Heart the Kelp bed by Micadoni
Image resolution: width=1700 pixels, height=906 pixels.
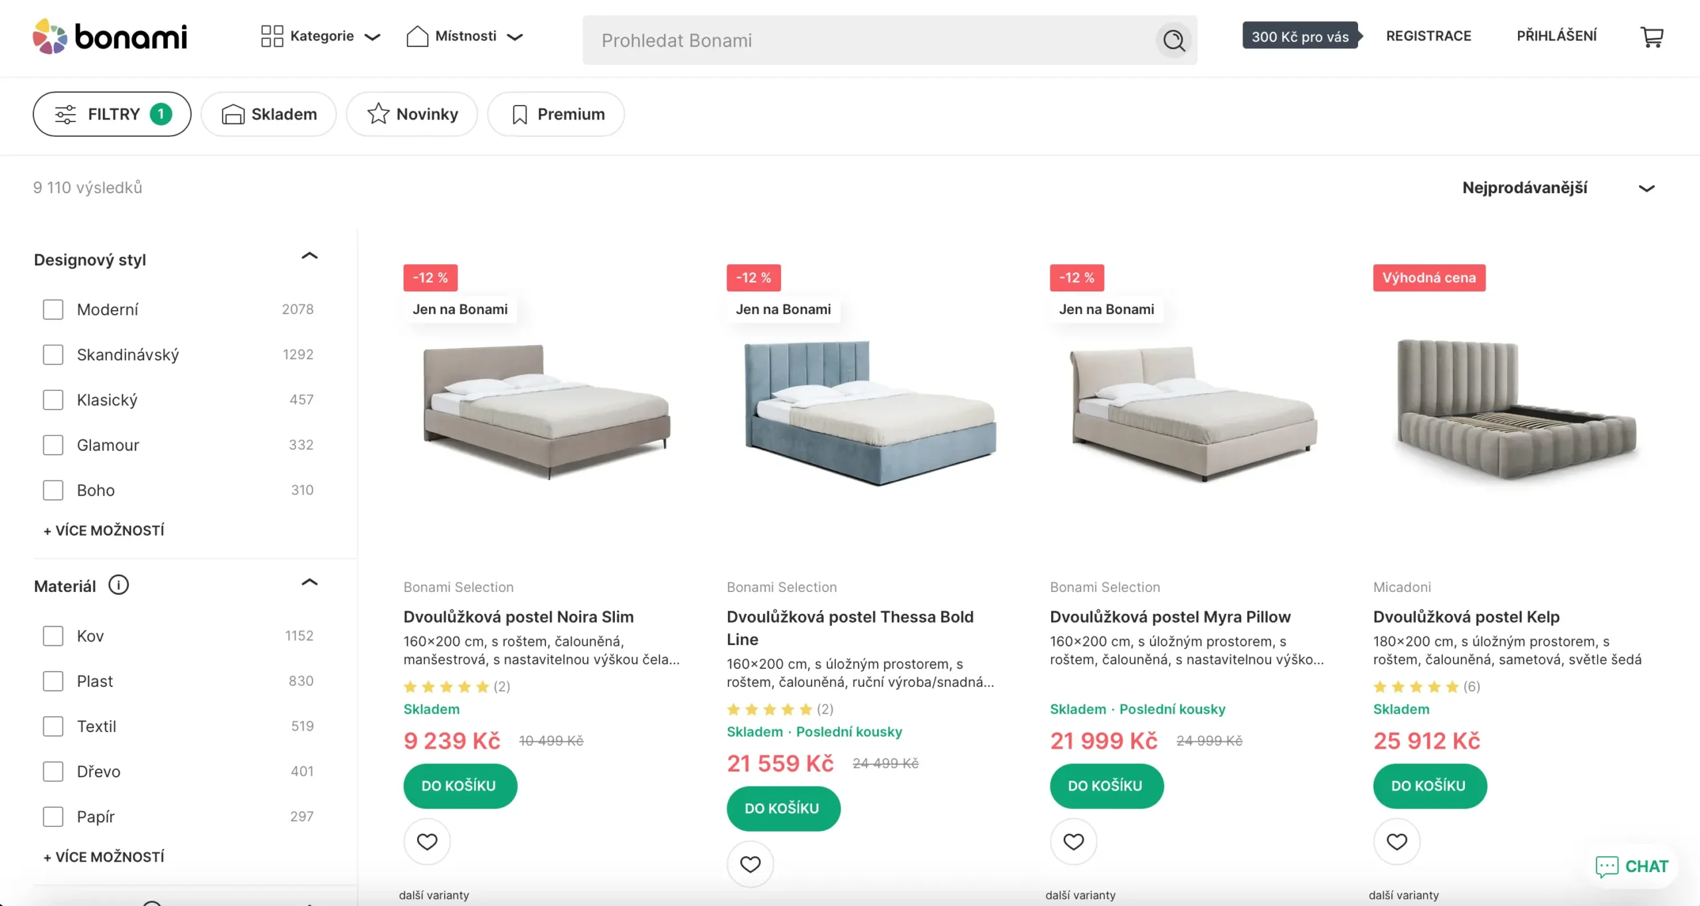point(1397,842)
